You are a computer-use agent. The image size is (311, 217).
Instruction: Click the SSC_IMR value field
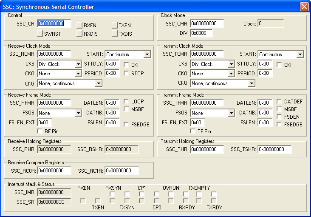tap(54, 192)
